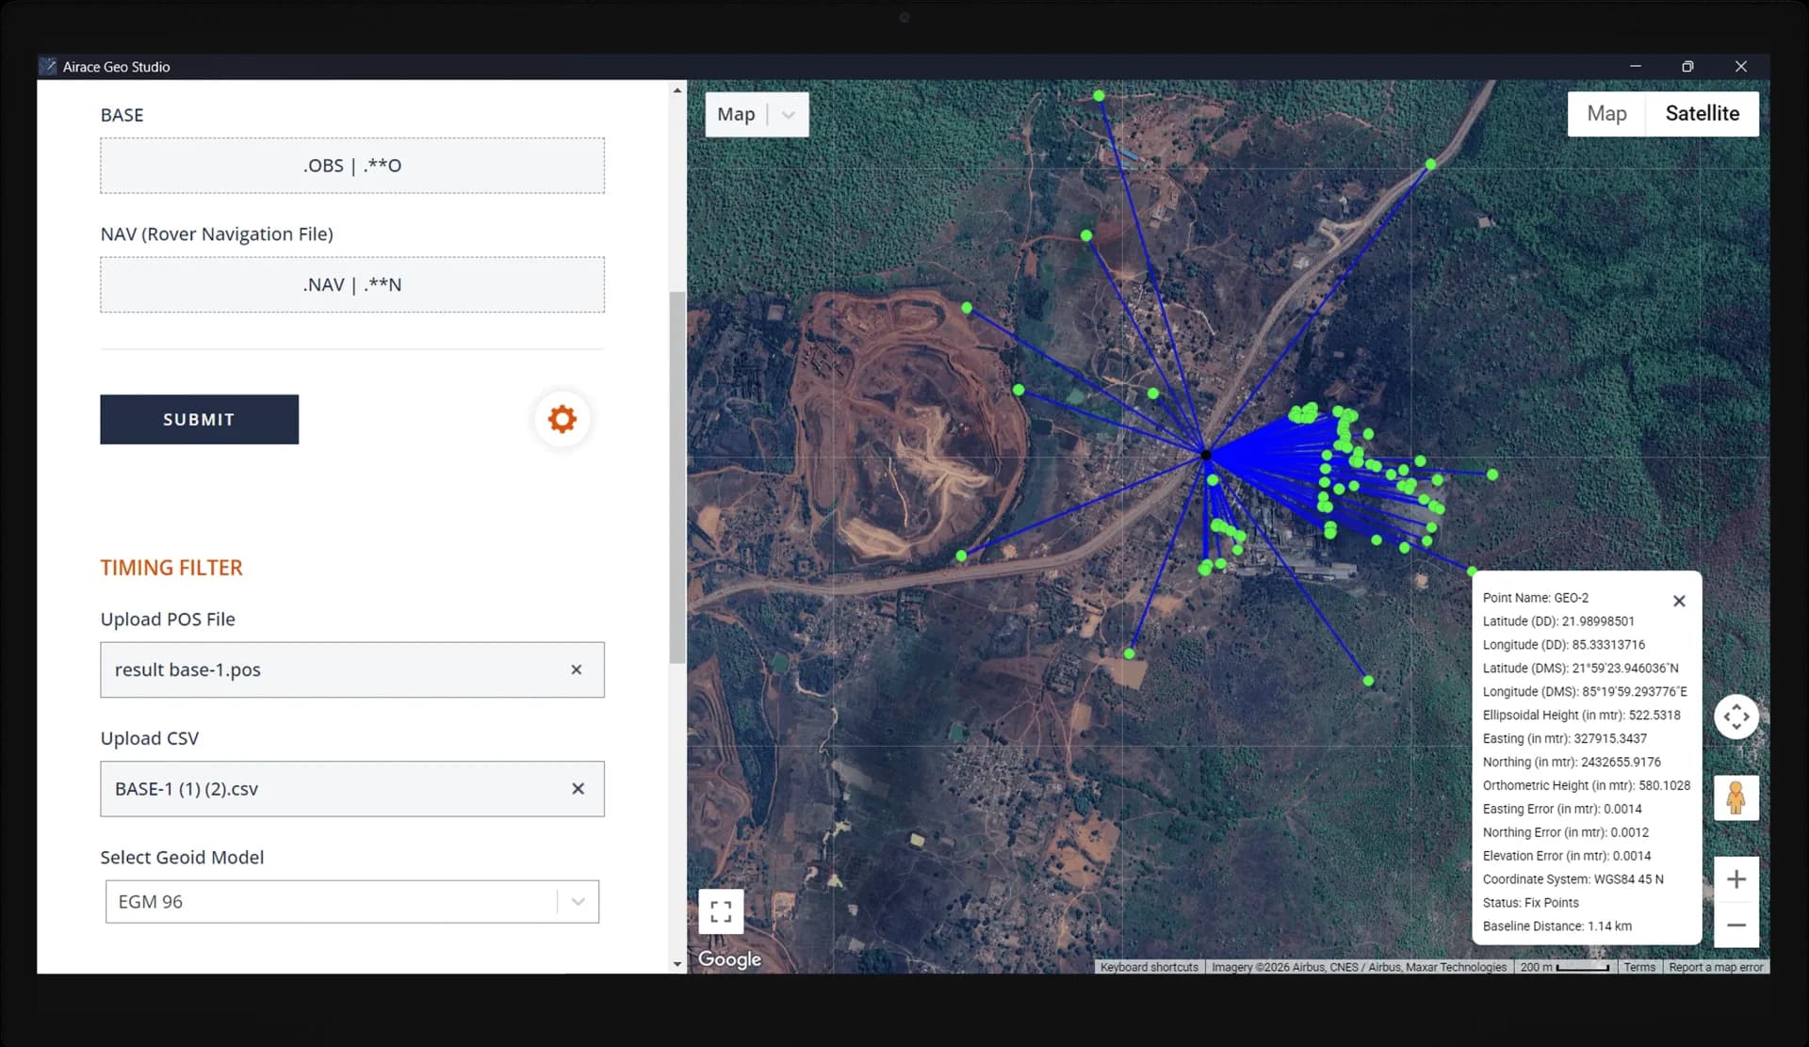This screenshot has height=1047, width=1809.
Task: Click the 'Northing Error (in mtr): 0.0012' line
Action: [1565, 832]
